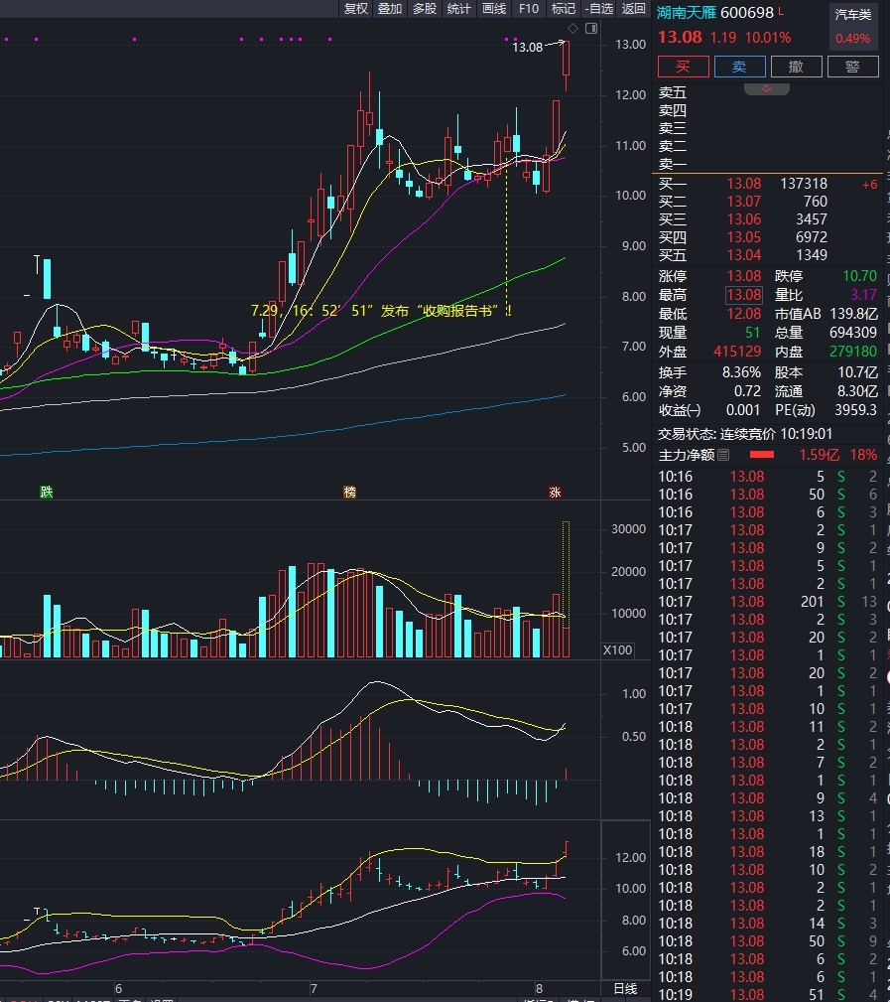890x1002 pixels.
Task: Click the PE(动) value 3959.3
Action: pos(856,409)
